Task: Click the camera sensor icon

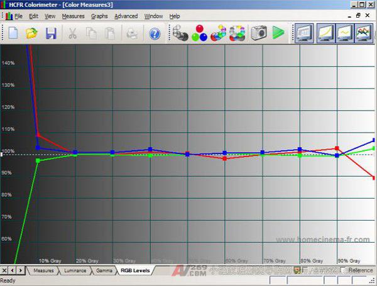Action: point(258,33)
